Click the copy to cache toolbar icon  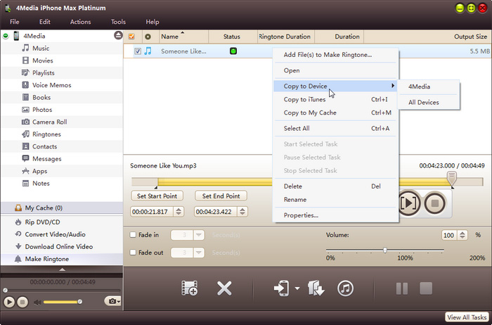coord(316,288)
